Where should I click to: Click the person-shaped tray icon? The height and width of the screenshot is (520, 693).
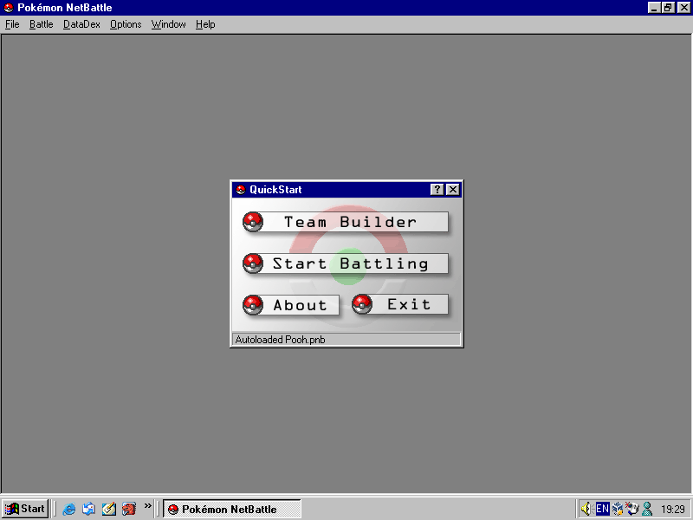(x=647, y=509)
